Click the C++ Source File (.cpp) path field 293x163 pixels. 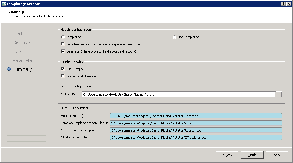[196, 130]
